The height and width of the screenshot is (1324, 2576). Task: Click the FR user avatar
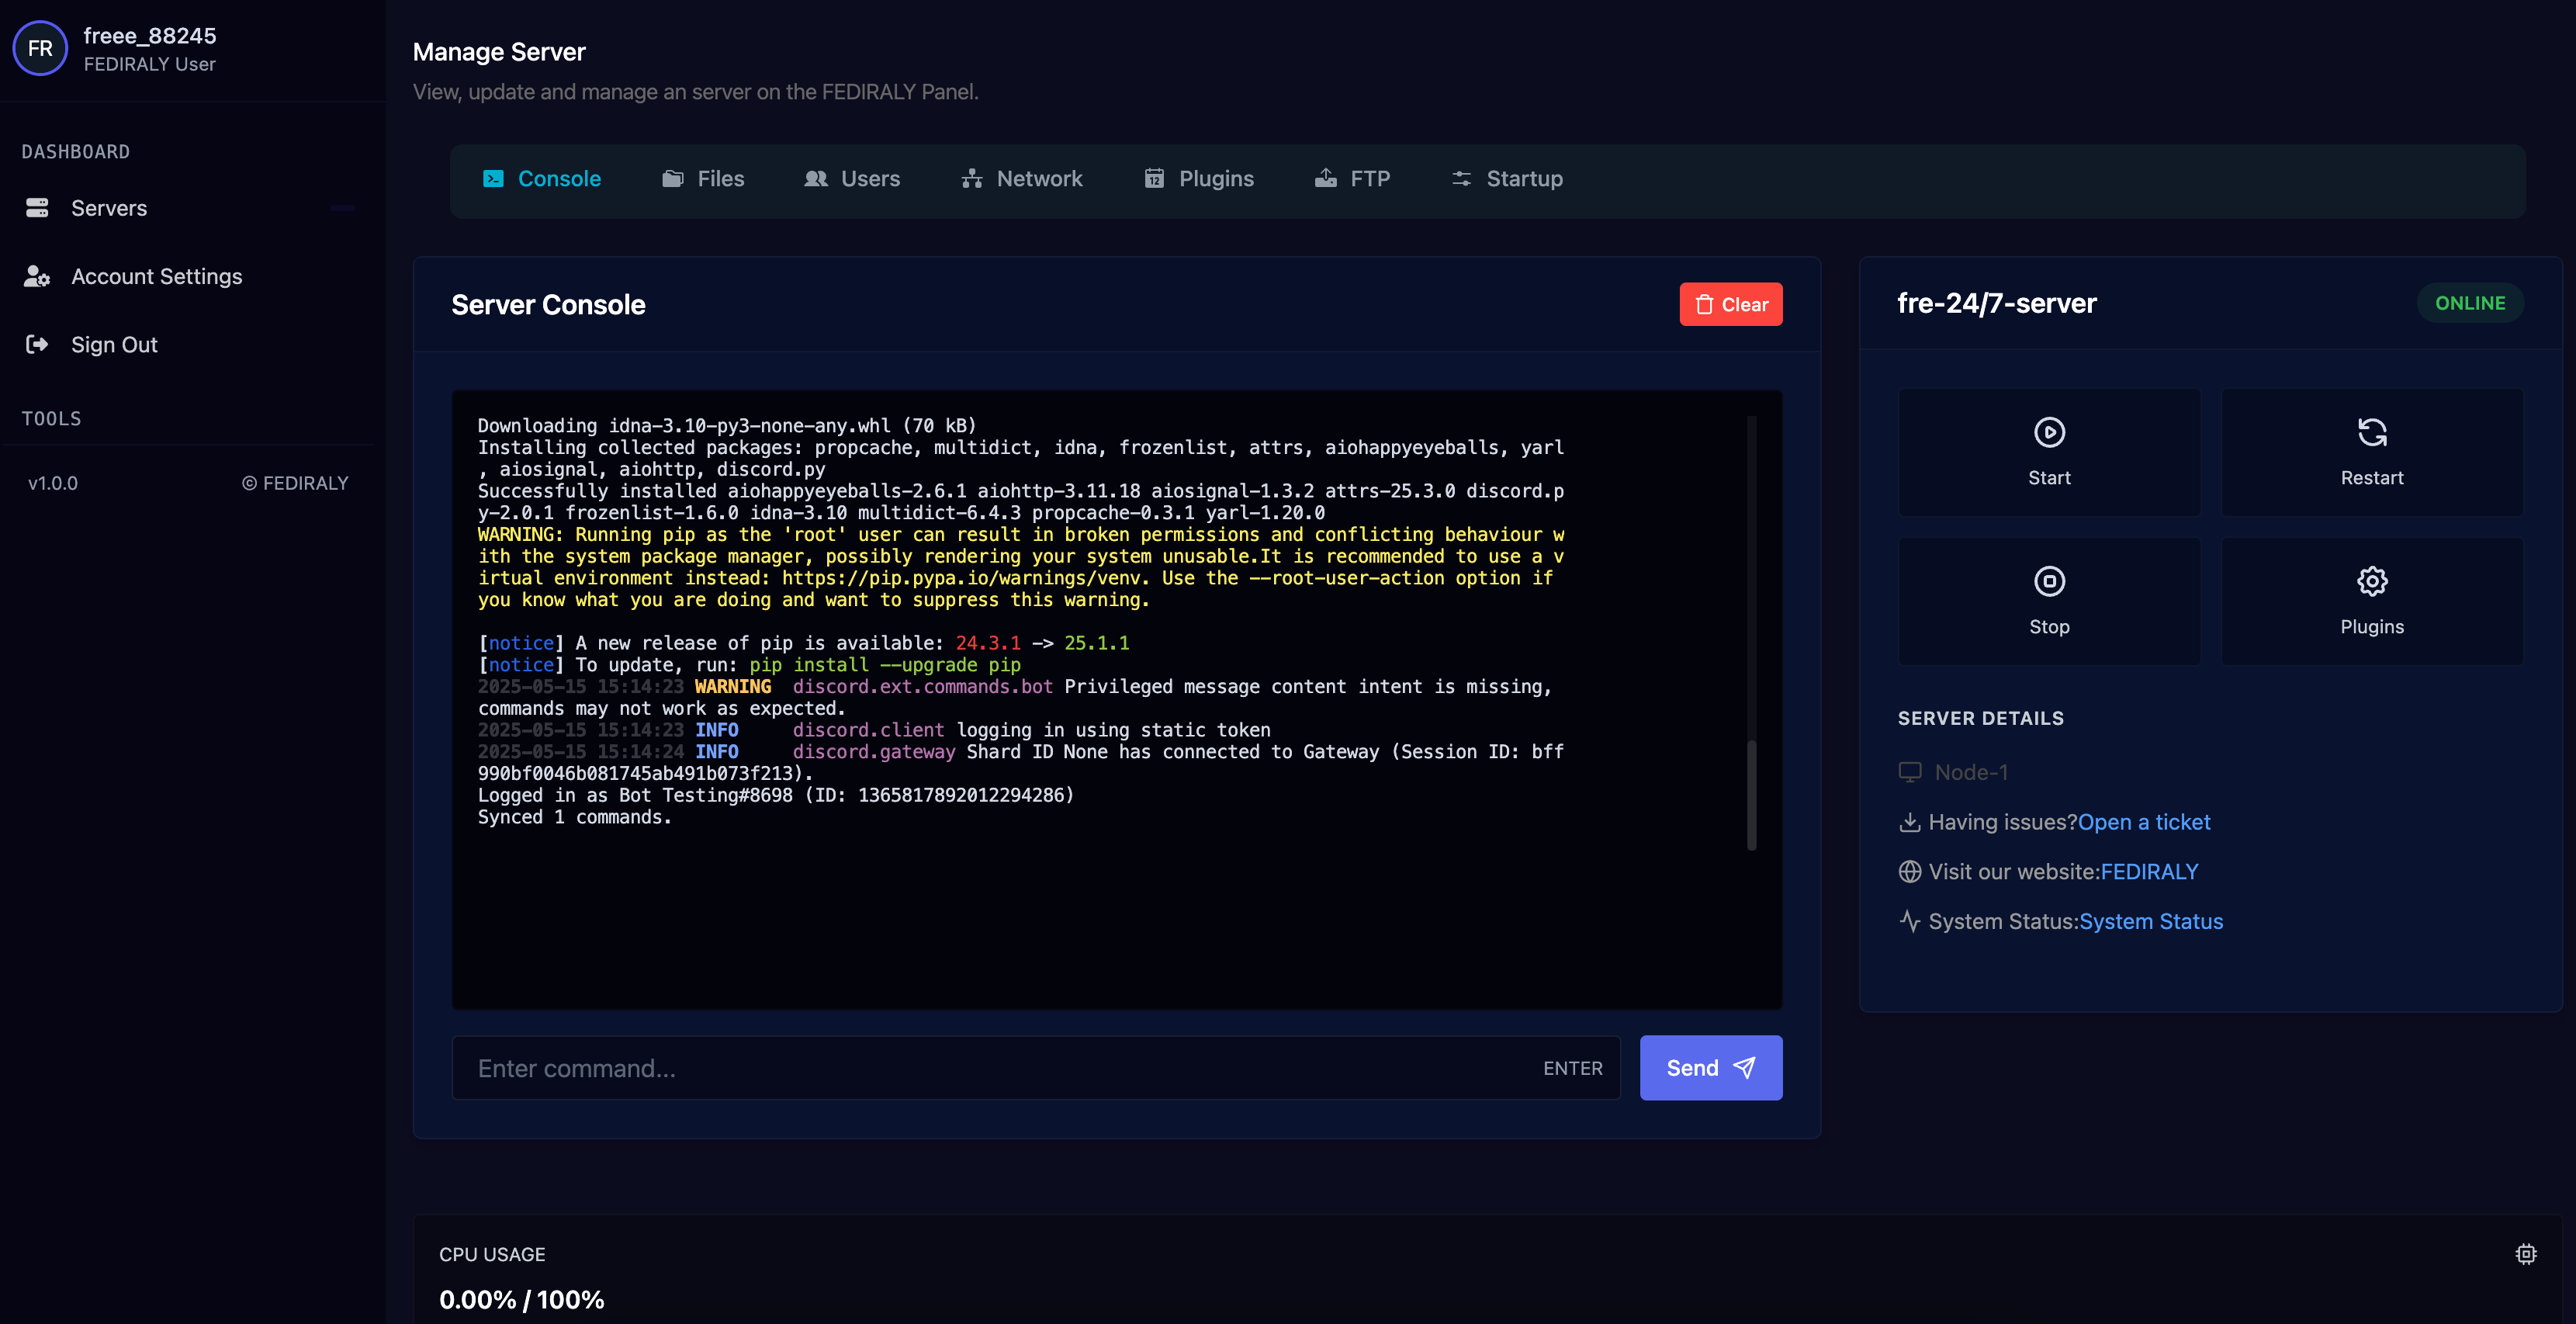40,48
